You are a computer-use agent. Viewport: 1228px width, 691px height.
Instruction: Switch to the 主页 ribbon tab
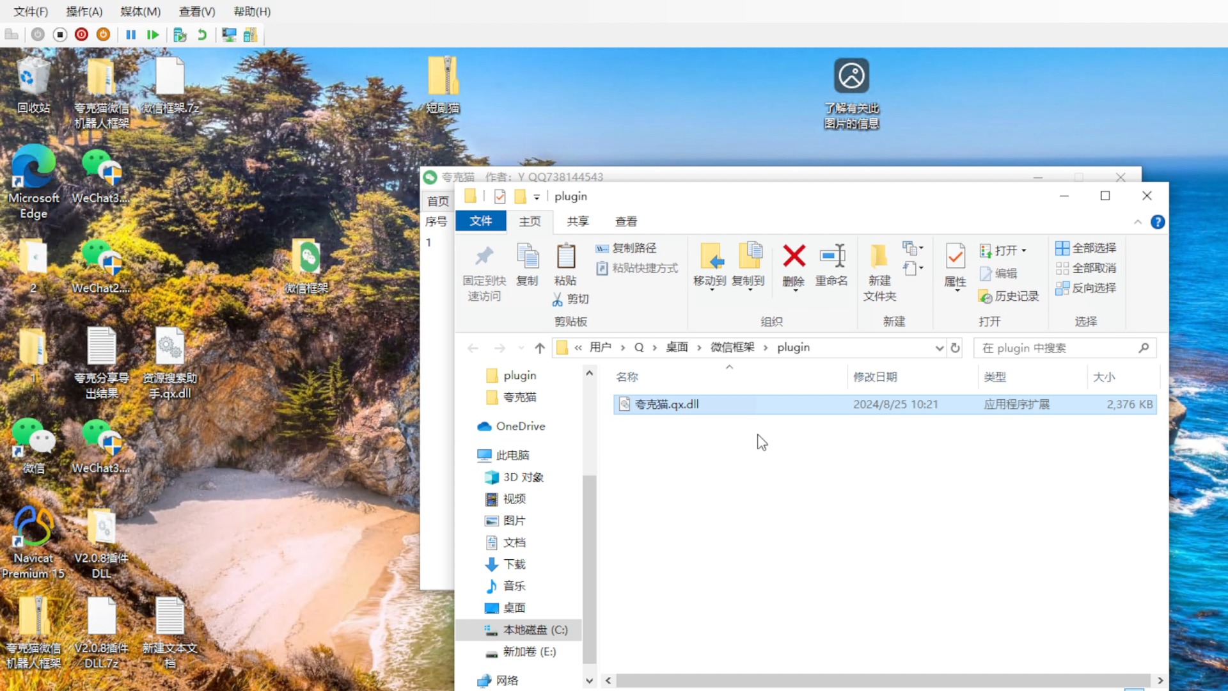[x=530, y=221]
